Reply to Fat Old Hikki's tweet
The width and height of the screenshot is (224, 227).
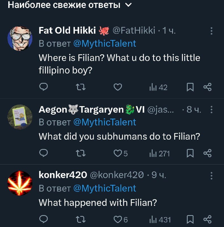click(43, 88)
